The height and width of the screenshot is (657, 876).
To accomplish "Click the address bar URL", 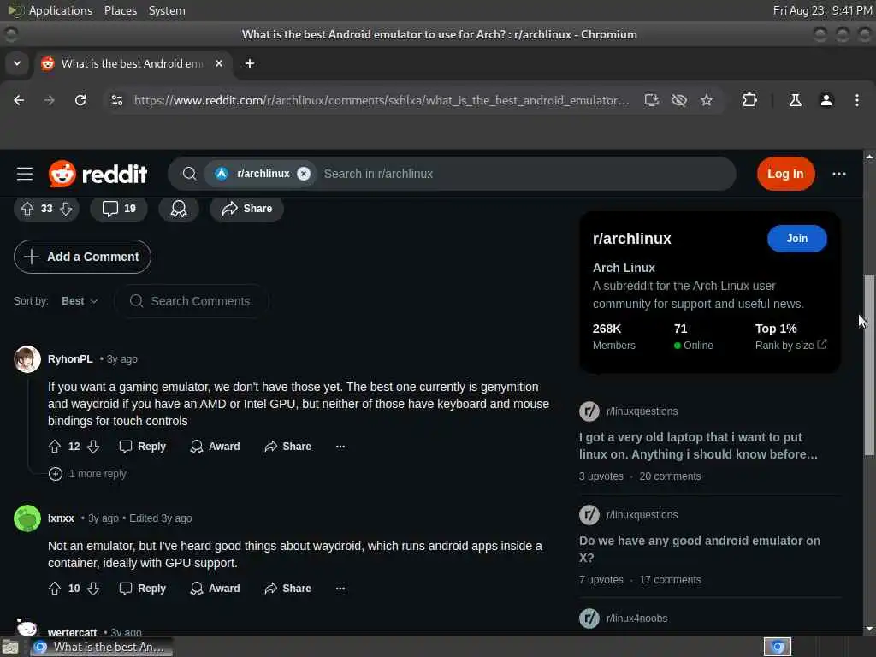I will pyautogui.click(x=382, y=101).
